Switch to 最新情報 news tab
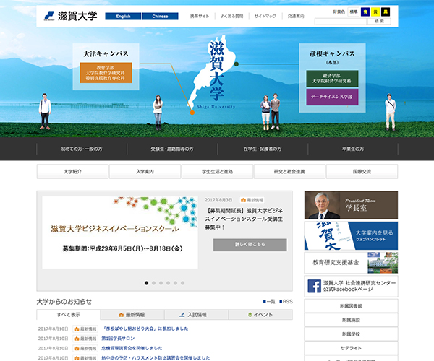The height and width of the screenshot is (361, 434). pyautogui.click(x=132, y=315)
